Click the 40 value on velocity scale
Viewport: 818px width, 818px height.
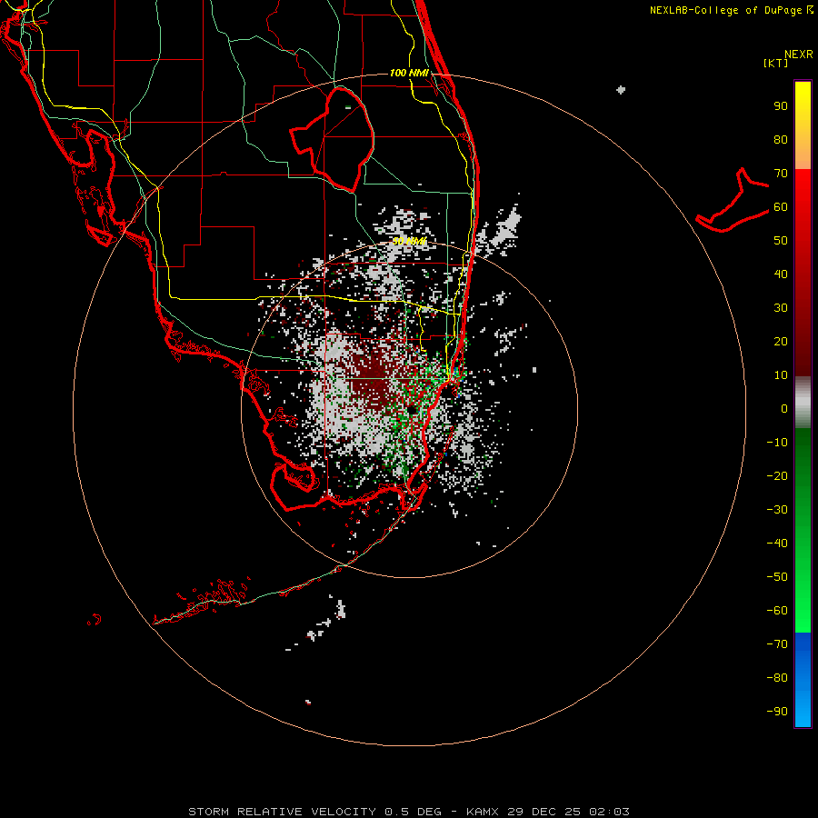(x=781, y=274)
